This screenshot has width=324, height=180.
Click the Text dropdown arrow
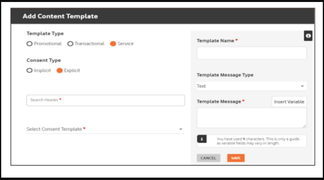(302, 86)
